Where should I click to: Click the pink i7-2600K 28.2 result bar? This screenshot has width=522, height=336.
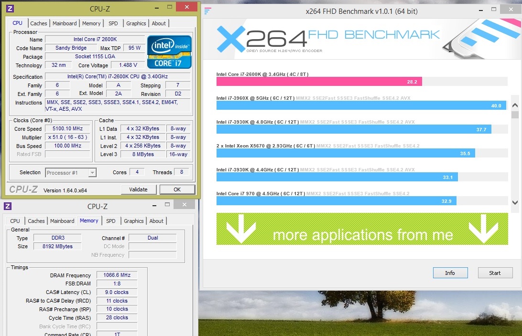[319, 82]
